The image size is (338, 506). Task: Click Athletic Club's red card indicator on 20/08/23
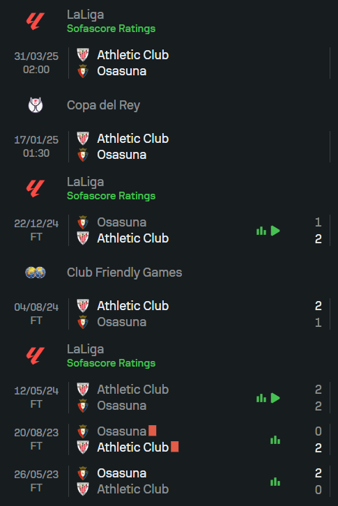175,447
